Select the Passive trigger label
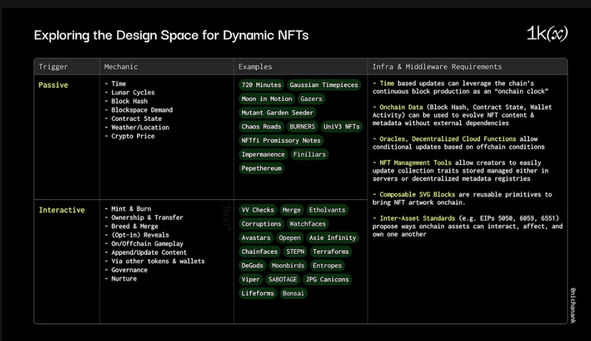The width and height of the screenshot is (591, 341). coord(53,85)
